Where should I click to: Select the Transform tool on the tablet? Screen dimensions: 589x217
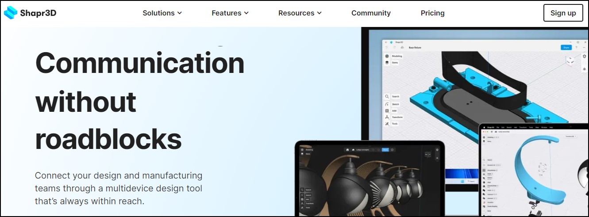click(x=302, y=203)
